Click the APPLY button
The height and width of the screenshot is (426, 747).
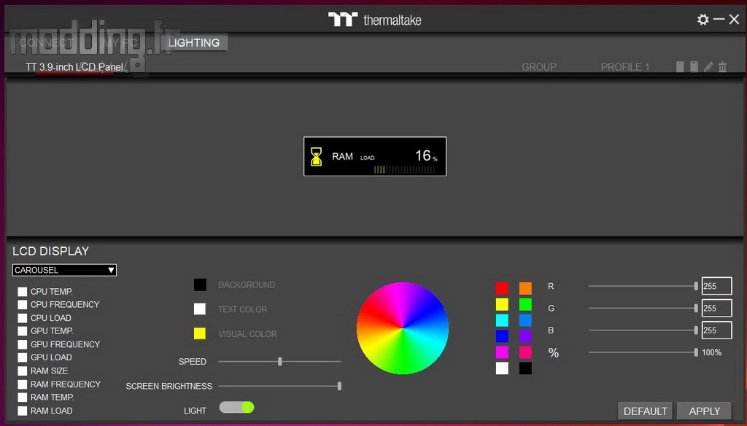[x=704, y=411]
